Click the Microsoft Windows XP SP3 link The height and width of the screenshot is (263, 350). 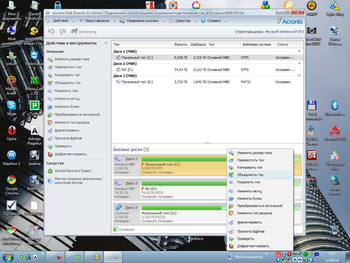coord(284,32)
